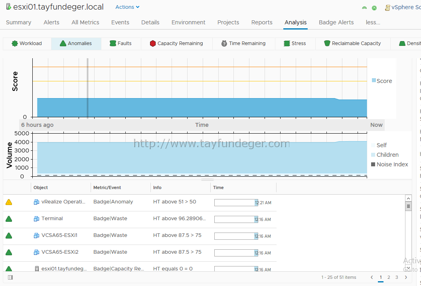This screenshot has width=421, height=286.
Task: Click the gray time marker on Score chart
Action: (x=87, y=88)
